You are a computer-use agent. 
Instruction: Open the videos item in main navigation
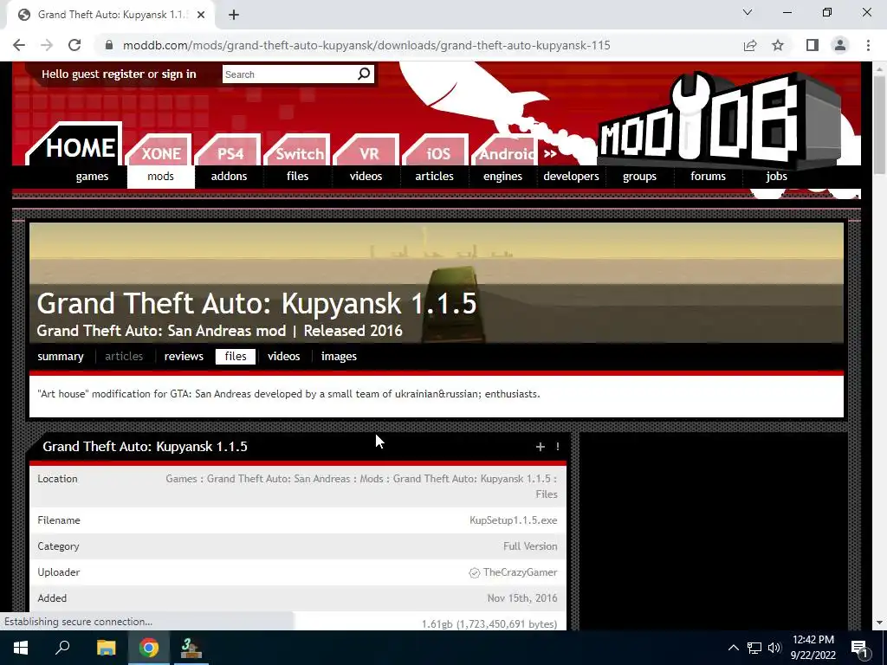pos(366,177)
